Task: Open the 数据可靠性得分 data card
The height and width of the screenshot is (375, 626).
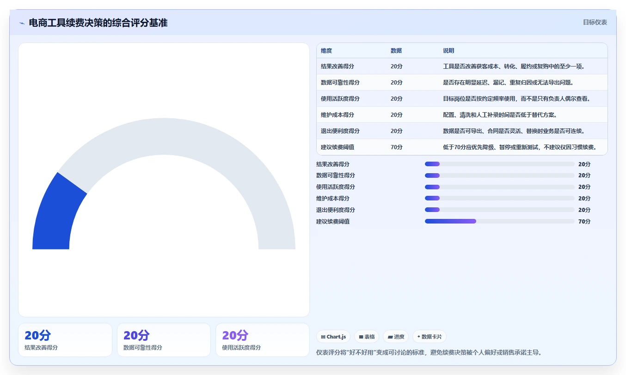Action: [164, 340]
